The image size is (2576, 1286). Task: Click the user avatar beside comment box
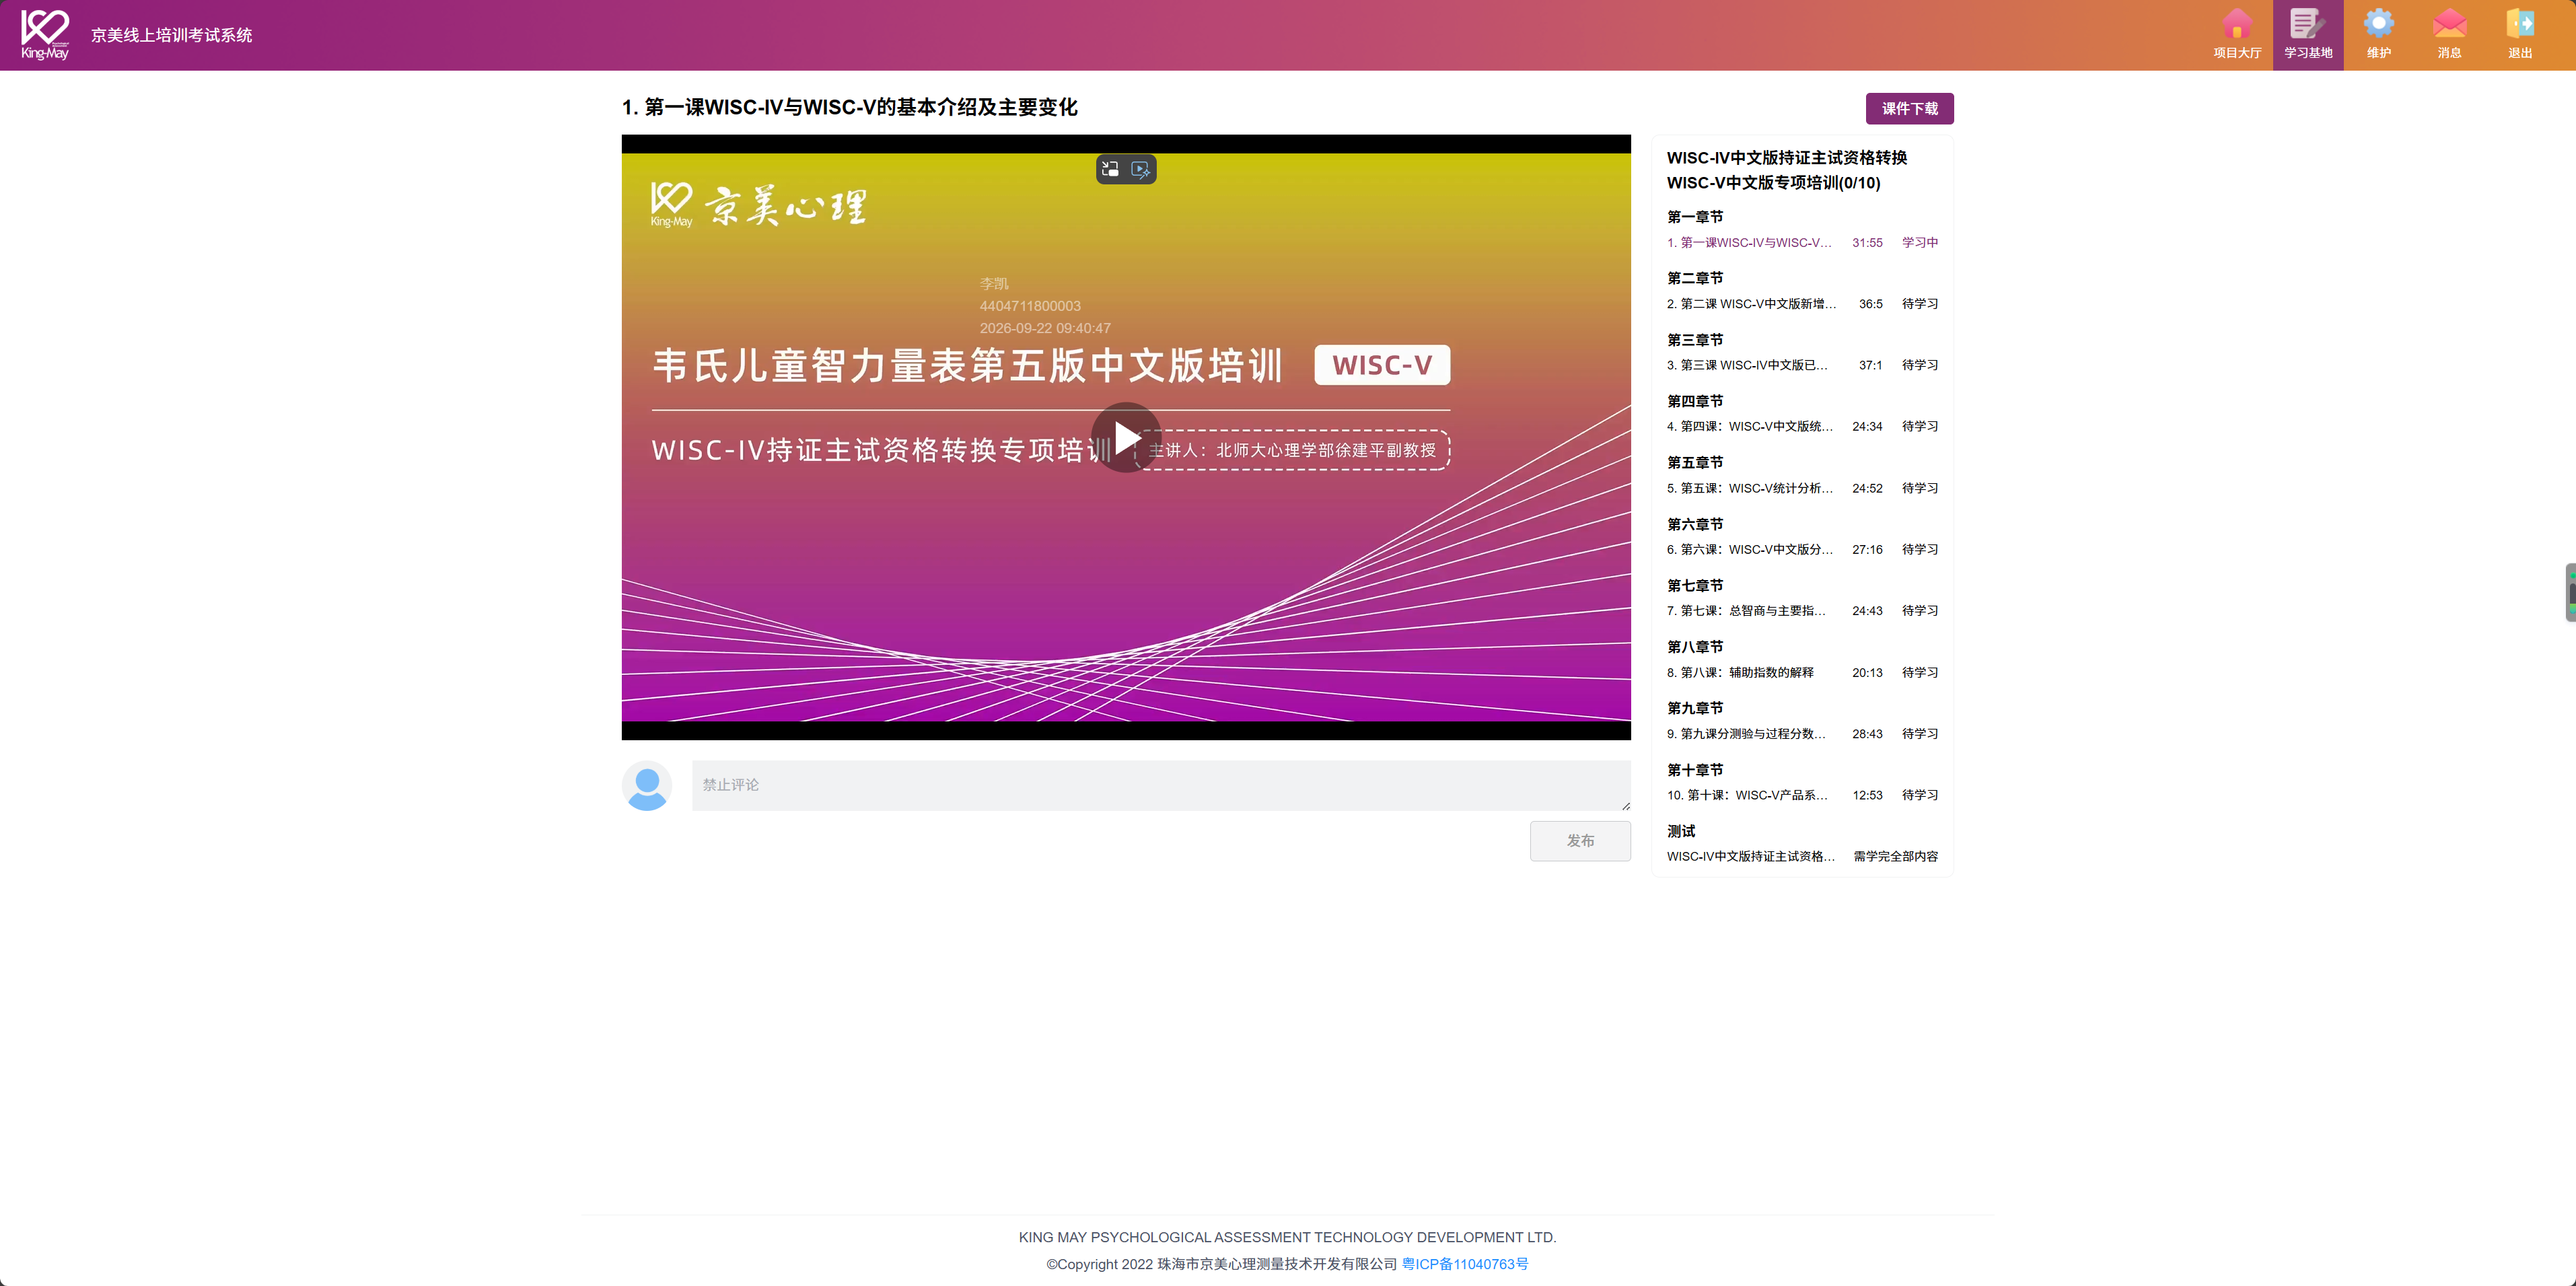click(x=647, y=786)
